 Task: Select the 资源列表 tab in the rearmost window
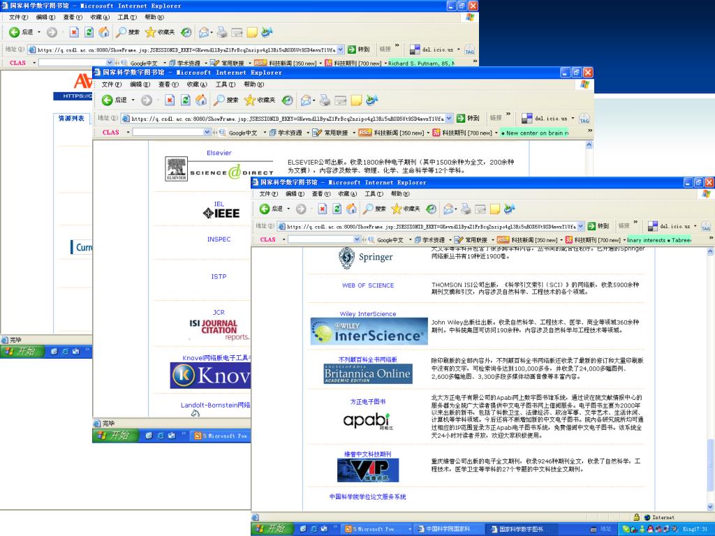click(71, 118)
